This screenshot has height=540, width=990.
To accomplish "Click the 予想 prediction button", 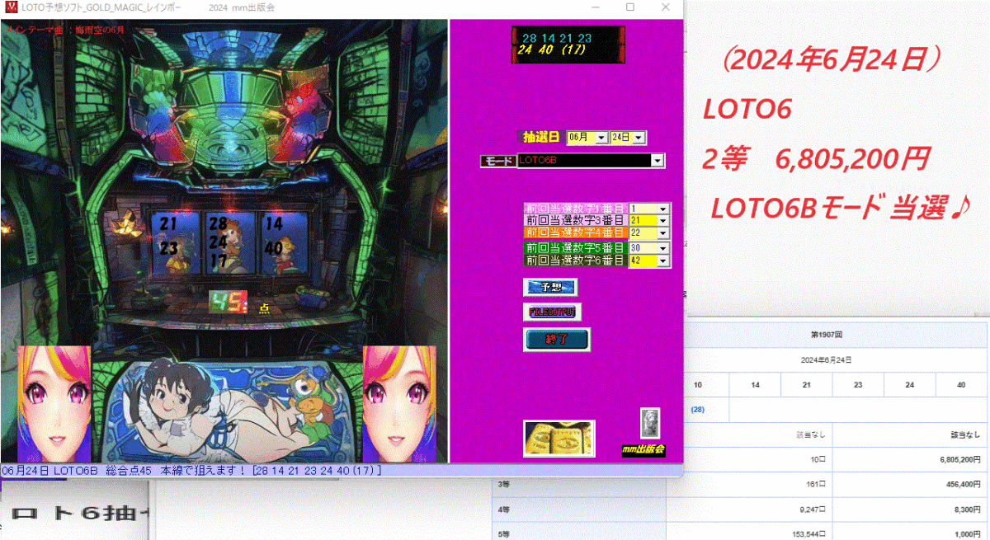I will 551,287.
